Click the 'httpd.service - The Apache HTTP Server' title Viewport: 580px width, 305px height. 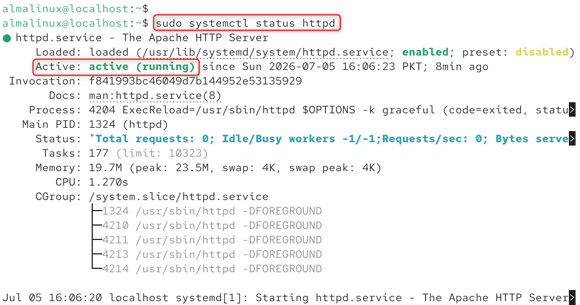[x=142, y=38]
